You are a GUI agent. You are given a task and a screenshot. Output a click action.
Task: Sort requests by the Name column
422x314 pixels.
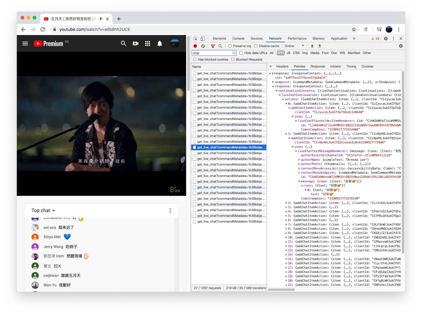tap(229, 67)
